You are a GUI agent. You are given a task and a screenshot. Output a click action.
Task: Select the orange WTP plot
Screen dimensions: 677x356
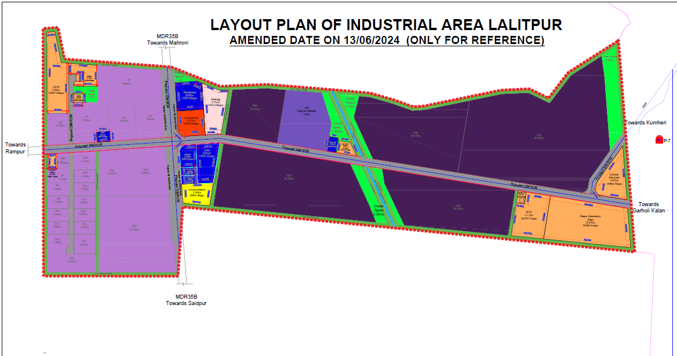pyautogui.click(x=529, y=215)
